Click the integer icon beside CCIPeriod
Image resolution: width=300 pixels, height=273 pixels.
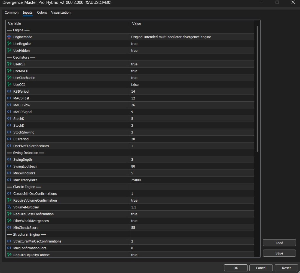pos(9,139)
